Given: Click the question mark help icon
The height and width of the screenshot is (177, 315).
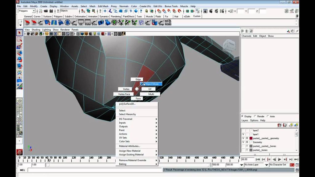Looking at the screenshot, I should click(x=141, y=11).
